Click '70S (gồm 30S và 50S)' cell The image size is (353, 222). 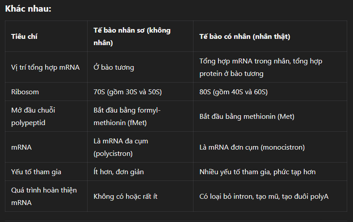click(128, 92)
